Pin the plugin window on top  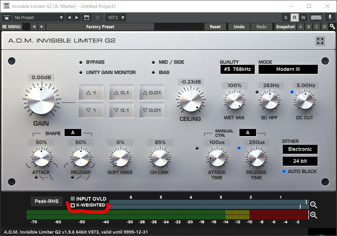pyautogui.click(x=330, y=18)
